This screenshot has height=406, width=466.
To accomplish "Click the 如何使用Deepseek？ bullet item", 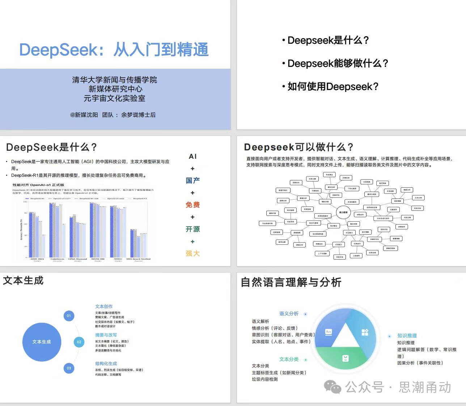I will coord(332,87).
